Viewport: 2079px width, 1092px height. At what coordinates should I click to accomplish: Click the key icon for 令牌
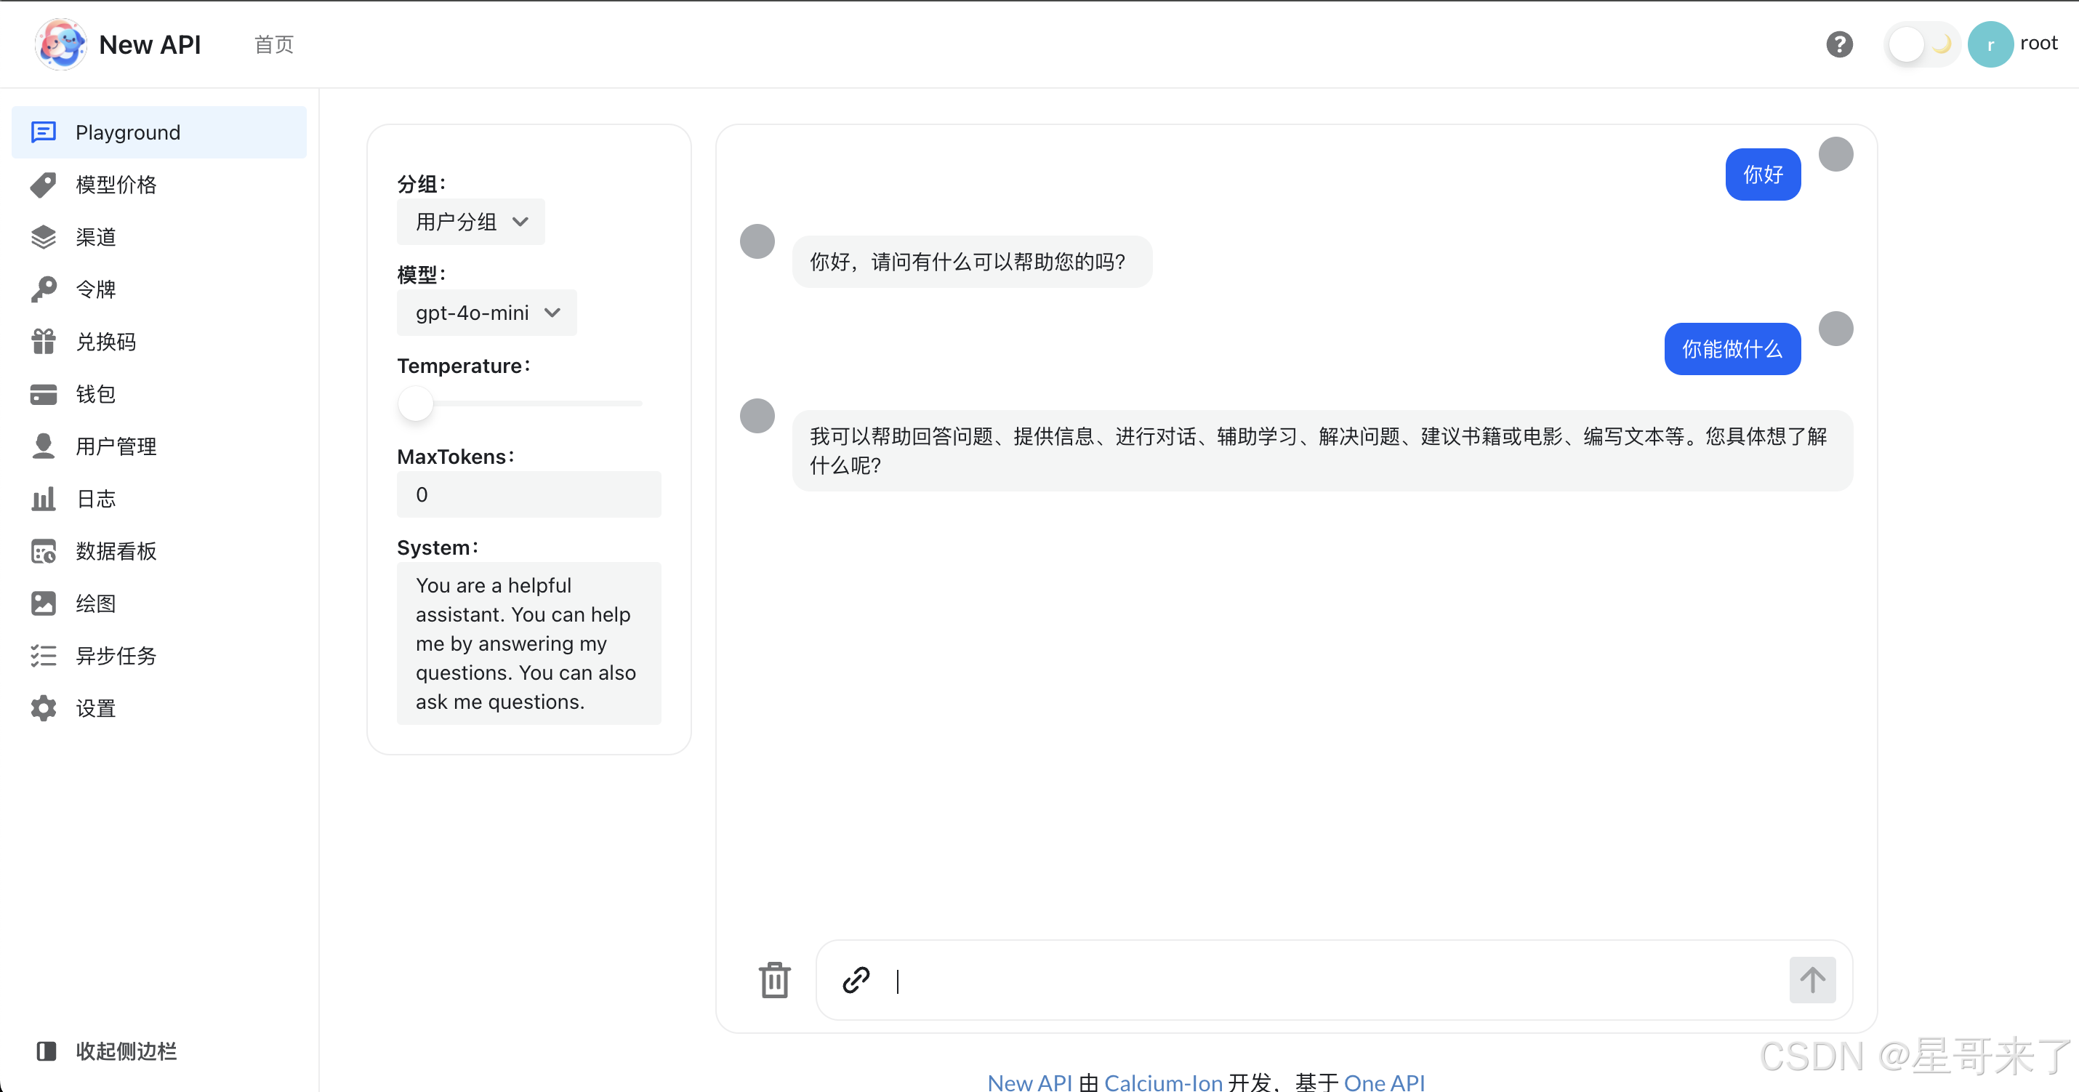pyautogui.click(x=44, y=289)
